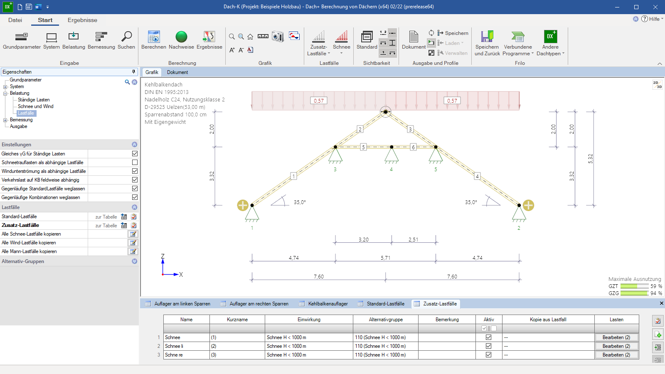Pin the Eigenschaften panel
Viewport: 665px width, 374px height.
pyautogui.click(x=133, y=72)
